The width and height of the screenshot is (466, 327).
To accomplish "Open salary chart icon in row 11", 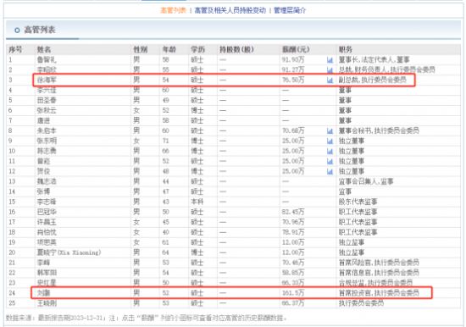I will pos(330,161).
